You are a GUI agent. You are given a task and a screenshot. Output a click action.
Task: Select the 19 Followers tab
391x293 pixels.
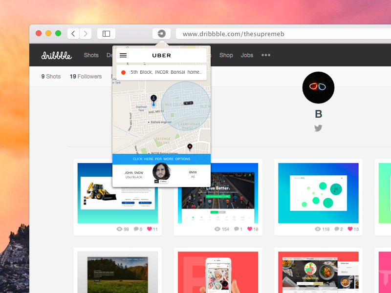(x=86, y=77)
